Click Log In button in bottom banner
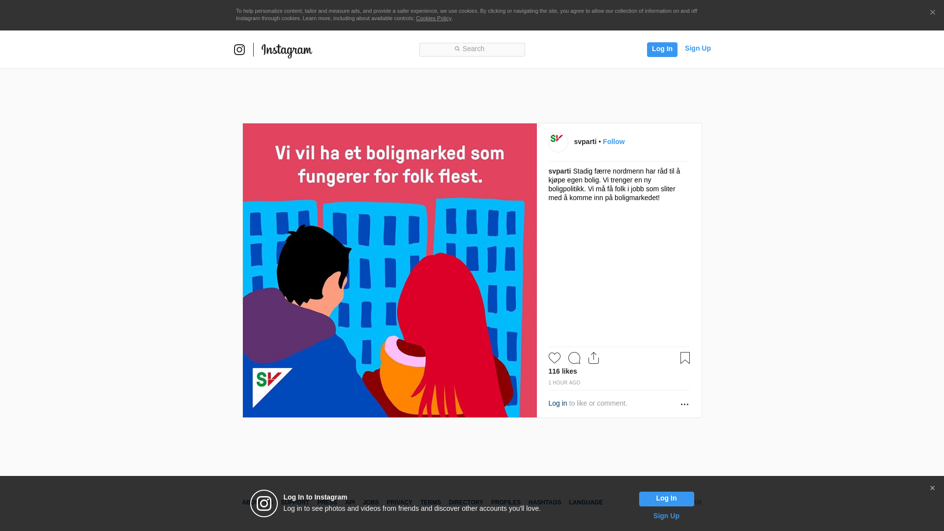The width and height of the screenshot is (944, 531). click(x=667, y=499)
